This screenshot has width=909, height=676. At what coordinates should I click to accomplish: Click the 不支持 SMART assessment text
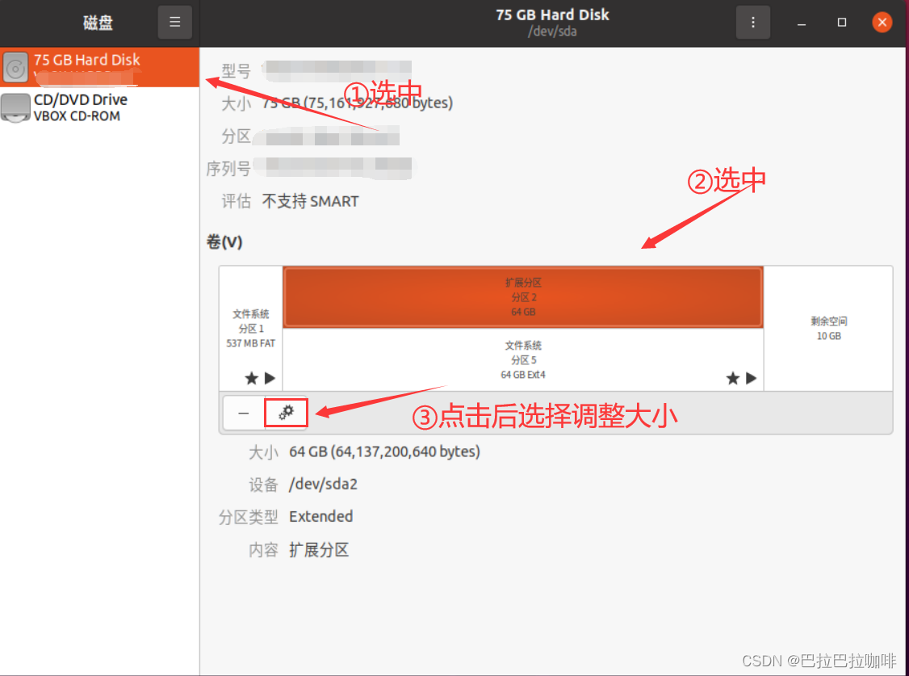pos(310,201)
